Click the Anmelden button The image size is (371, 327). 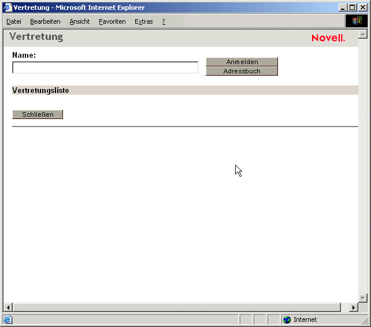click(242, 62)
